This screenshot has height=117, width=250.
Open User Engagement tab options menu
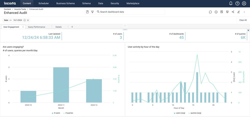[23, 27]
